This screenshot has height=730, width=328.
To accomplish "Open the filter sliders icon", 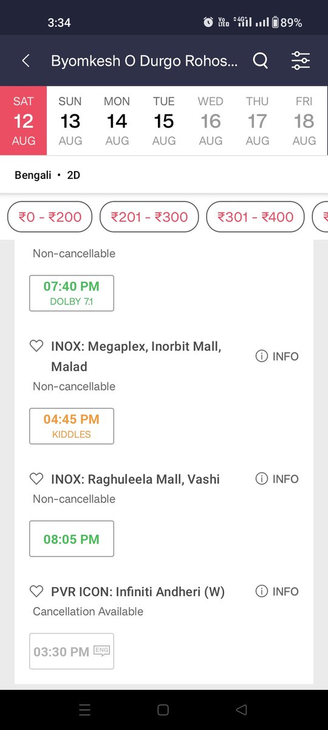I will (x=301, y=60).
